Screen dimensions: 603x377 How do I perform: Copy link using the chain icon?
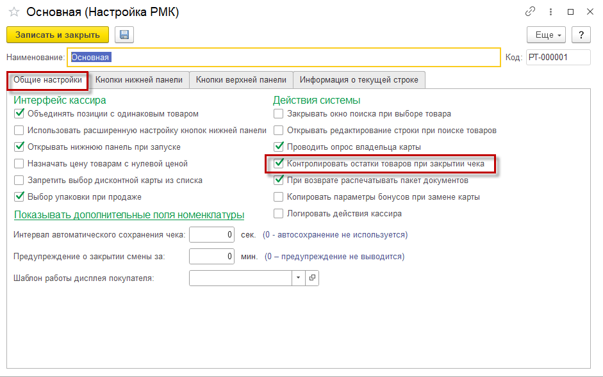pyautogui.click(x=530, y=12)
